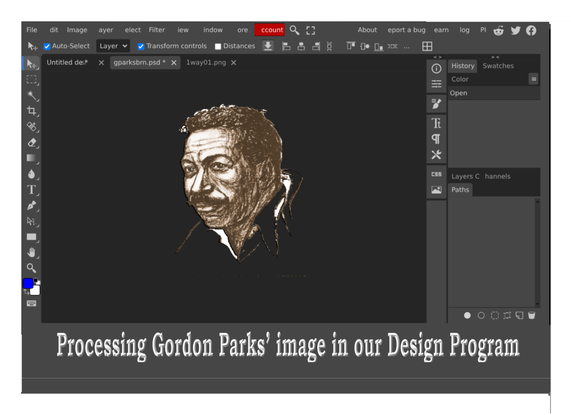Activate the Type tool in the toolbar
Image resolution: width=571 pixels, height=415 pixels.
click(x=31, y=190)
